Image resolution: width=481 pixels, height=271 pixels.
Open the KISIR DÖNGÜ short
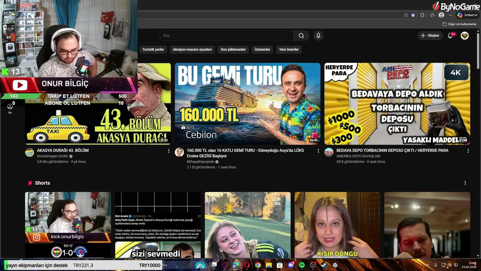[x=337, y=225]
